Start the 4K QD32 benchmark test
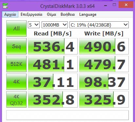The image size is (135, 122). (16, 99)
